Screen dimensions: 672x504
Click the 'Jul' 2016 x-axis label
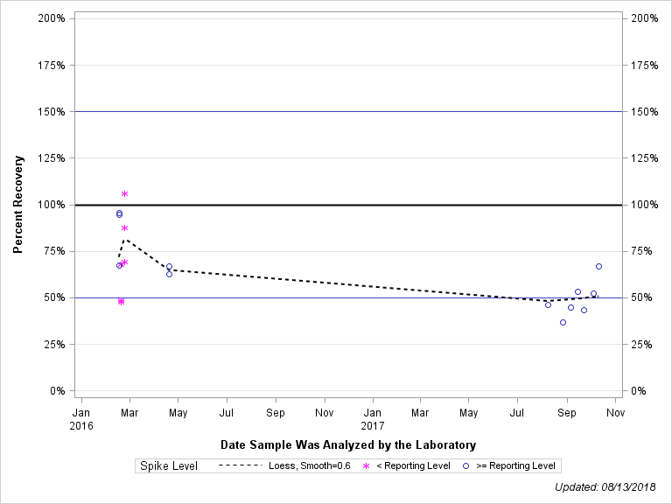tap(227, 413)
